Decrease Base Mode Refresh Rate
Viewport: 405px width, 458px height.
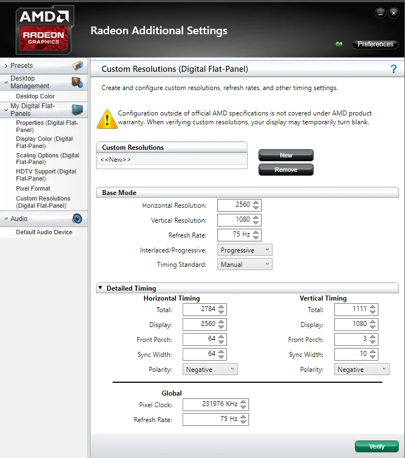[256, 238]
